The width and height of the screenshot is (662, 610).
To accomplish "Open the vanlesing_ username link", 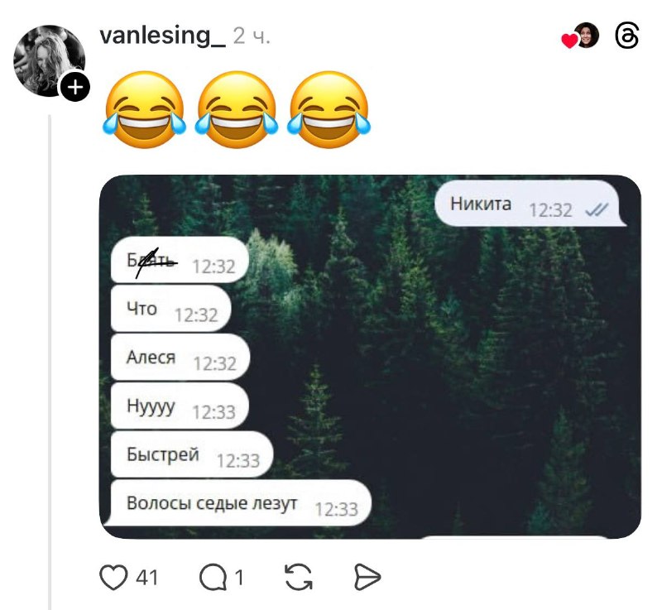I will click(161, 36).
